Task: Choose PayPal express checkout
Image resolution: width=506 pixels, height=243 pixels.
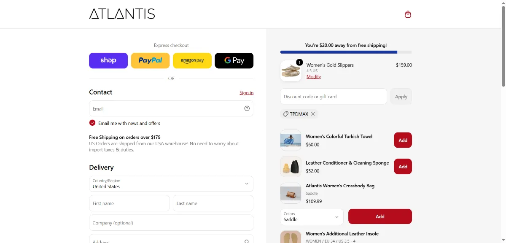Action: click(x=150, y=60)
